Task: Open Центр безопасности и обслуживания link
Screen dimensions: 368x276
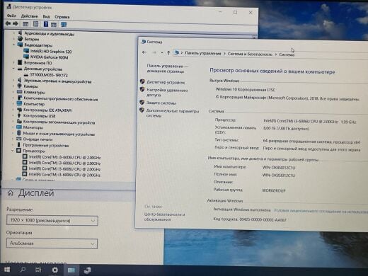Action: pyautogui.click(x=164, y=217)
